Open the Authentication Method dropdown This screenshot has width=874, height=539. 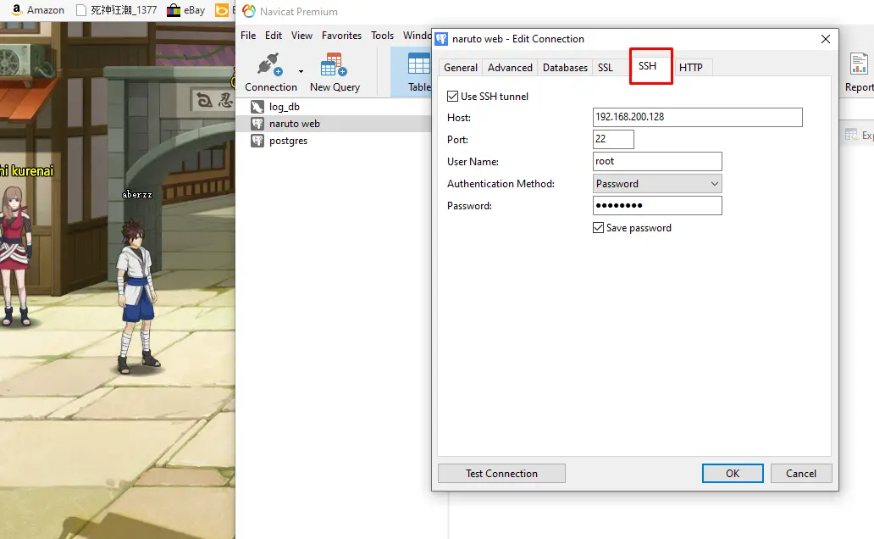[x=657, y=184]
